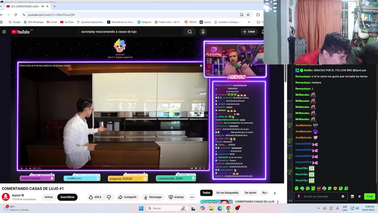Open the Telegram bookmark
The image size is (378, 213).
click(144, 22)
